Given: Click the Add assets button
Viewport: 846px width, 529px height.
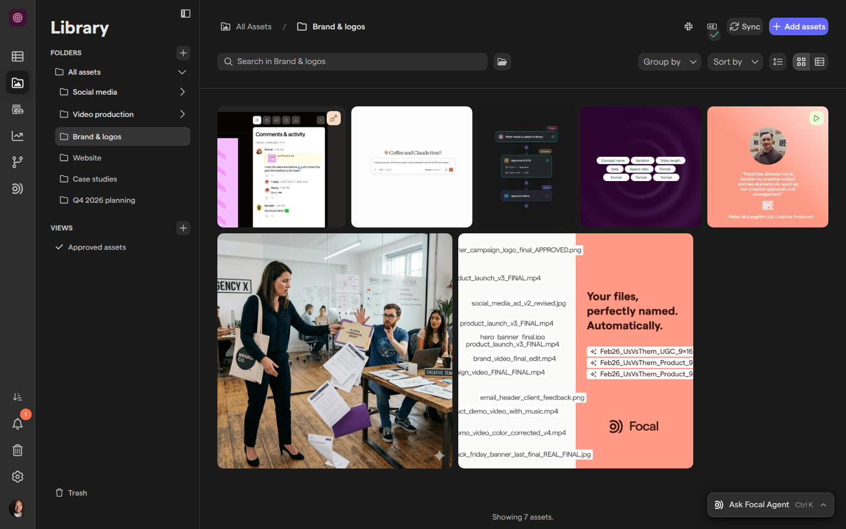Looking at the screenshot, I should [x=798, y=26].
